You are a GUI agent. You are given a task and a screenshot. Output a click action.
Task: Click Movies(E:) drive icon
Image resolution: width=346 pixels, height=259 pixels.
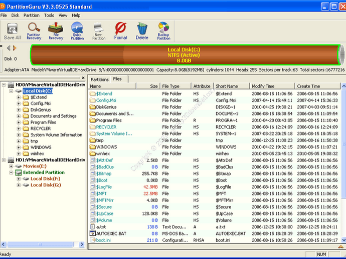(19, 166)
